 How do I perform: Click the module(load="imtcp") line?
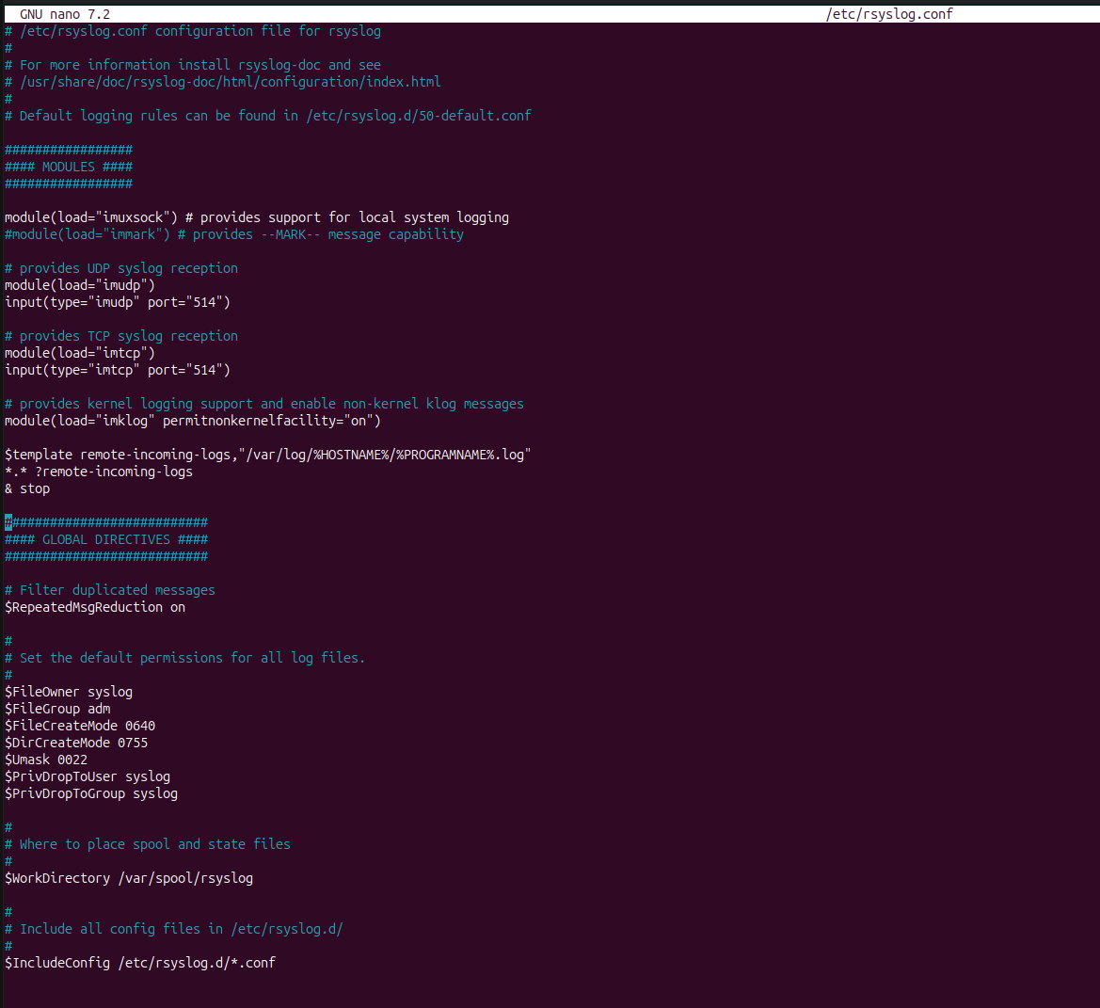point(80,353)
